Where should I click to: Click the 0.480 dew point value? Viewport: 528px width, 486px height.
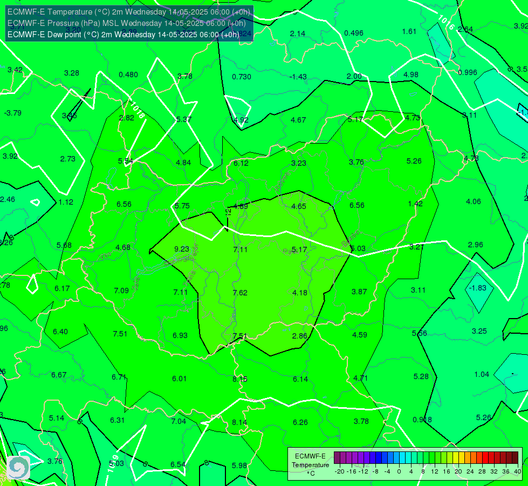[128, 75]
